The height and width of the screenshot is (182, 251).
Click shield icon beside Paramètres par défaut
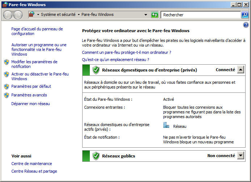[x=7, y=87]
